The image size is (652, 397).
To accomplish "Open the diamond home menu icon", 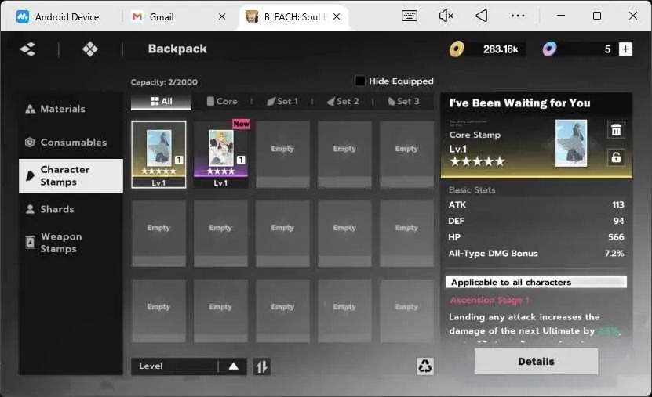I will [x=90, y=49].
